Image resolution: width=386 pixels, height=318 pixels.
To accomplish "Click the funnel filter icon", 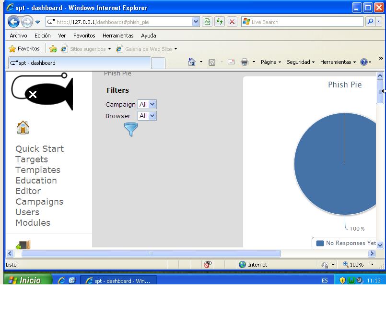I will point(130,129).
